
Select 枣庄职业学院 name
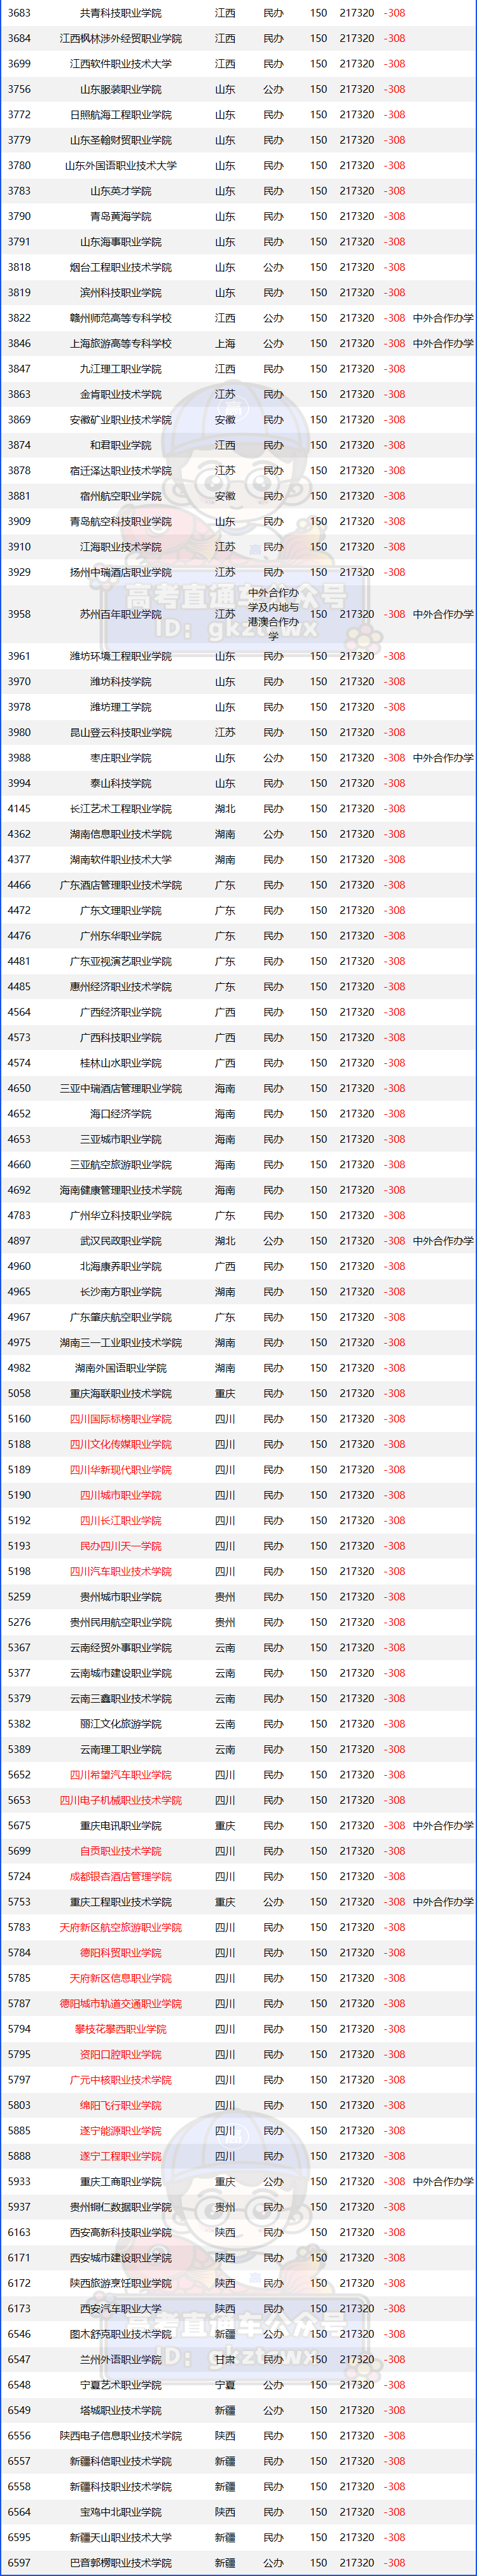tap(120, 758)
